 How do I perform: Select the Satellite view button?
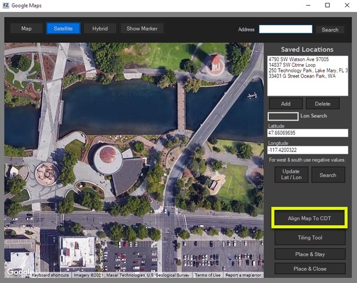click(x=63, y=29)
